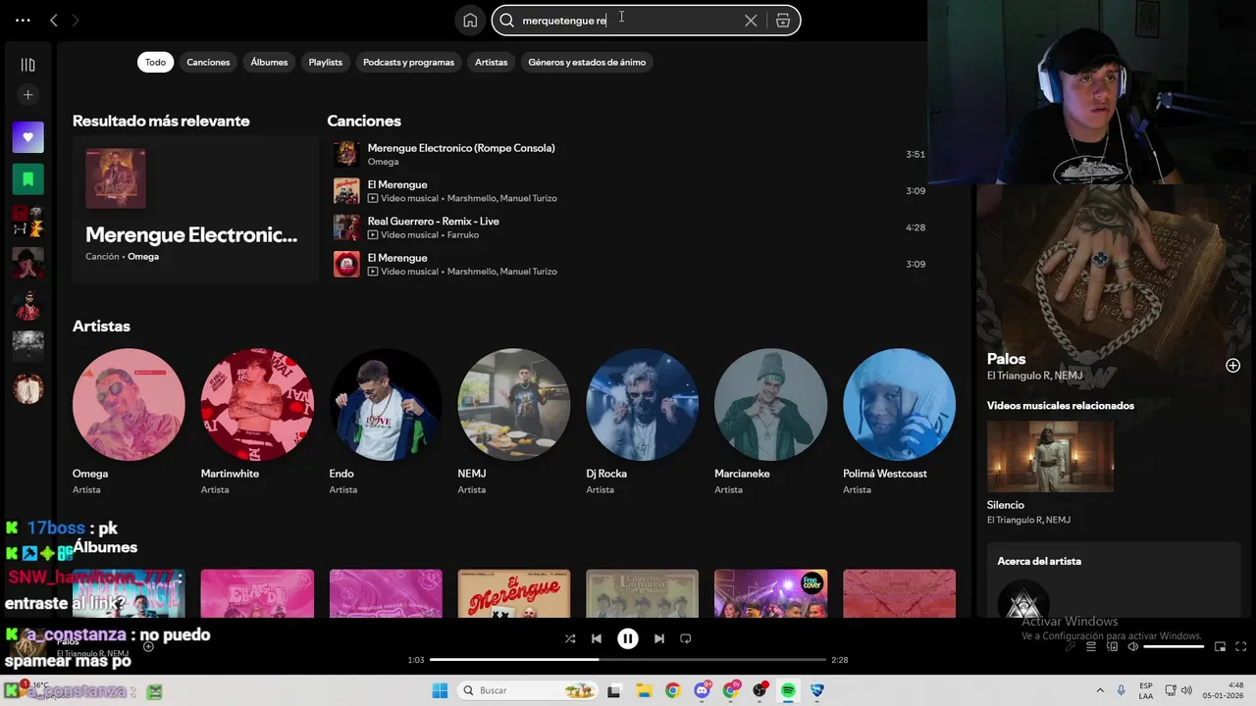This screenshot has height=706, width=1256.
Task: Open Palos title in Now Playing panel
Action: click(x=1006, y=359)
